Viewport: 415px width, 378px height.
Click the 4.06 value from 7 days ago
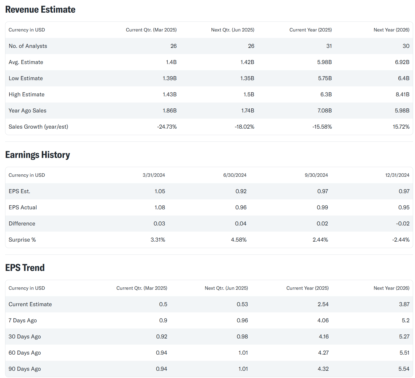pyautogui.click(x=323, y=320)
